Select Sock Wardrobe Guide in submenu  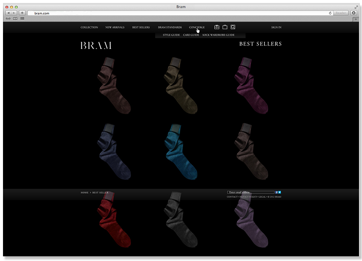(x=218, y=35)
